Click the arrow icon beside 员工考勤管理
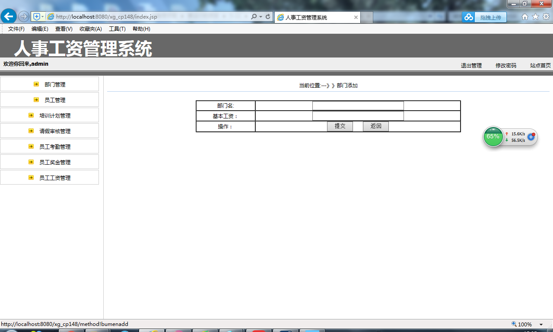 click(x=31, y=147)
